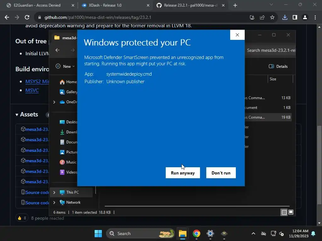Click the share page icon in address bar
The image size is (322, 241).
tap(262, 18)
